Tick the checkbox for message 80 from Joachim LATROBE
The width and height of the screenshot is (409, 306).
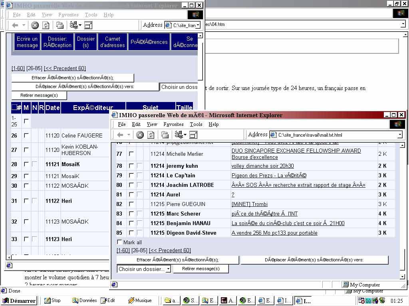[x=131, y=185]
